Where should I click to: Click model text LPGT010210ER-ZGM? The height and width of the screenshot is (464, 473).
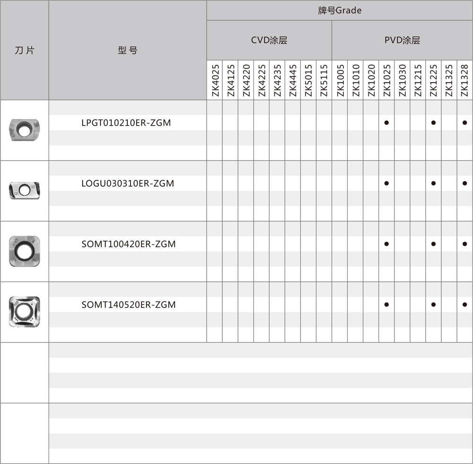pyautogui.click(x=126, y=123)
